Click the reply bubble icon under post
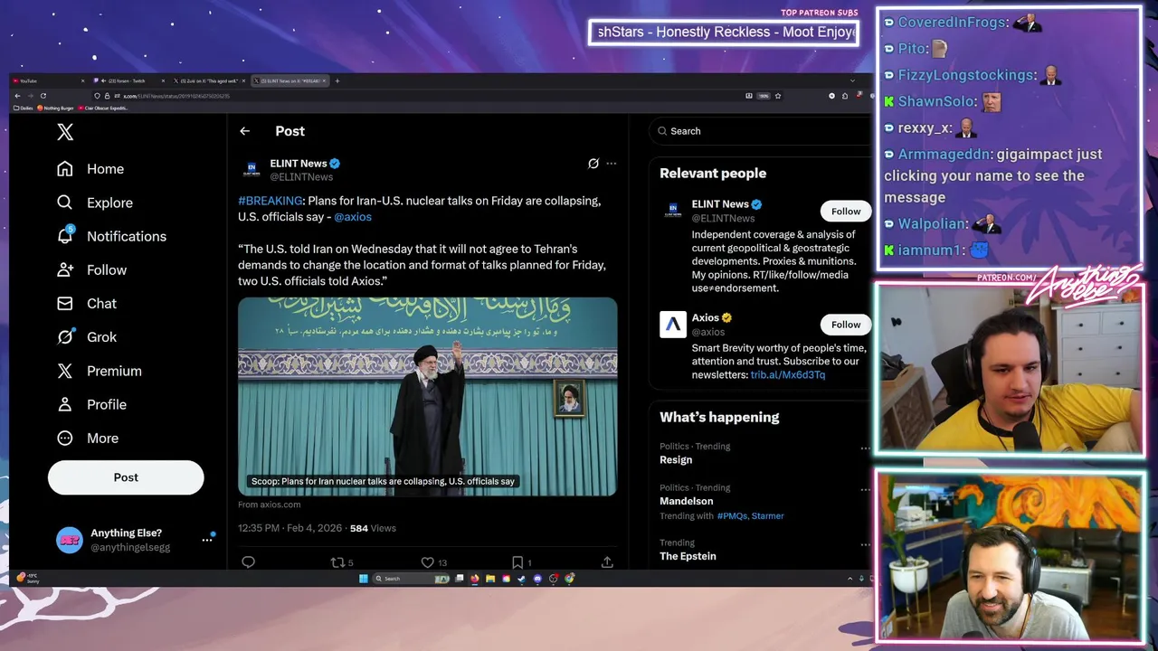This screenshot has height=651, width=1158. (x=248, y=561)
